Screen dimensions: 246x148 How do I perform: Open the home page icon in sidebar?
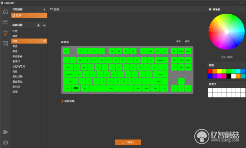click(x=5, y=11)
